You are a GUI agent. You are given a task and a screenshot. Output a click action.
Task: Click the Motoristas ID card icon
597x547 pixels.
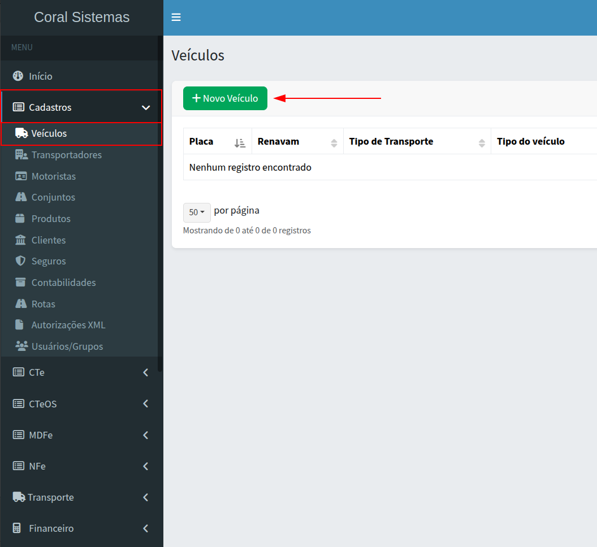[x=21, y=176]
